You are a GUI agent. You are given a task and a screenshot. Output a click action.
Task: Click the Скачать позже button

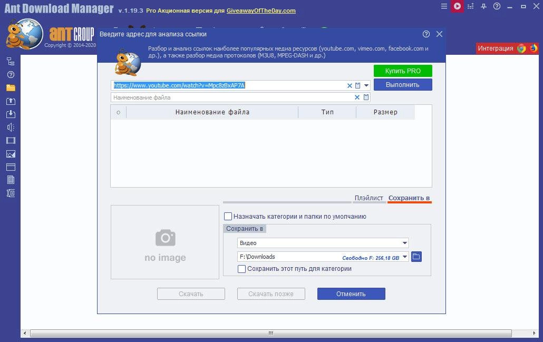coord(271,294)
